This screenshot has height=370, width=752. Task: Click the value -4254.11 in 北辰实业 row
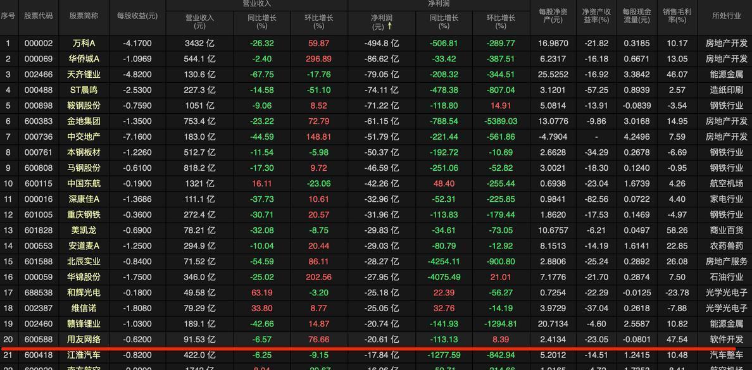click(444, 262)
